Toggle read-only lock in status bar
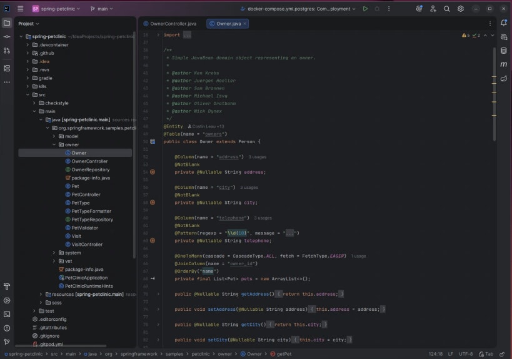 pyautogui.click(x=502, y=354)
